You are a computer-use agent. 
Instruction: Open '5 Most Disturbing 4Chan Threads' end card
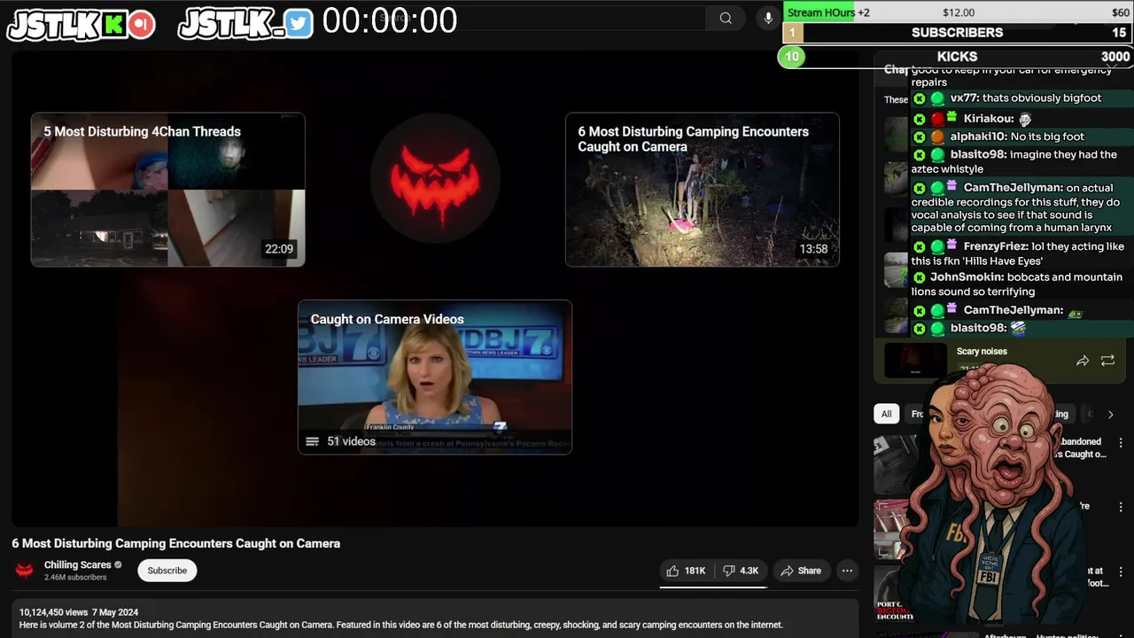click(x=168, y=190)
